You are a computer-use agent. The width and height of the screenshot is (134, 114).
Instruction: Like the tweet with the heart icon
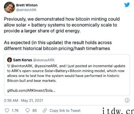(7, 111)
